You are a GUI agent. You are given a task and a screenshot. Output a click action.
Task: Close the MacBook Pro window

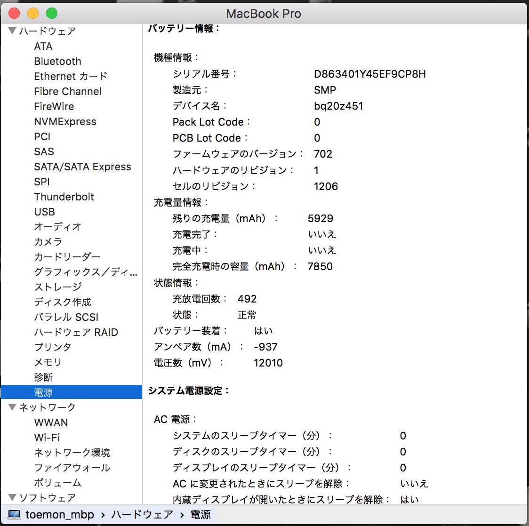pos(14,14)
